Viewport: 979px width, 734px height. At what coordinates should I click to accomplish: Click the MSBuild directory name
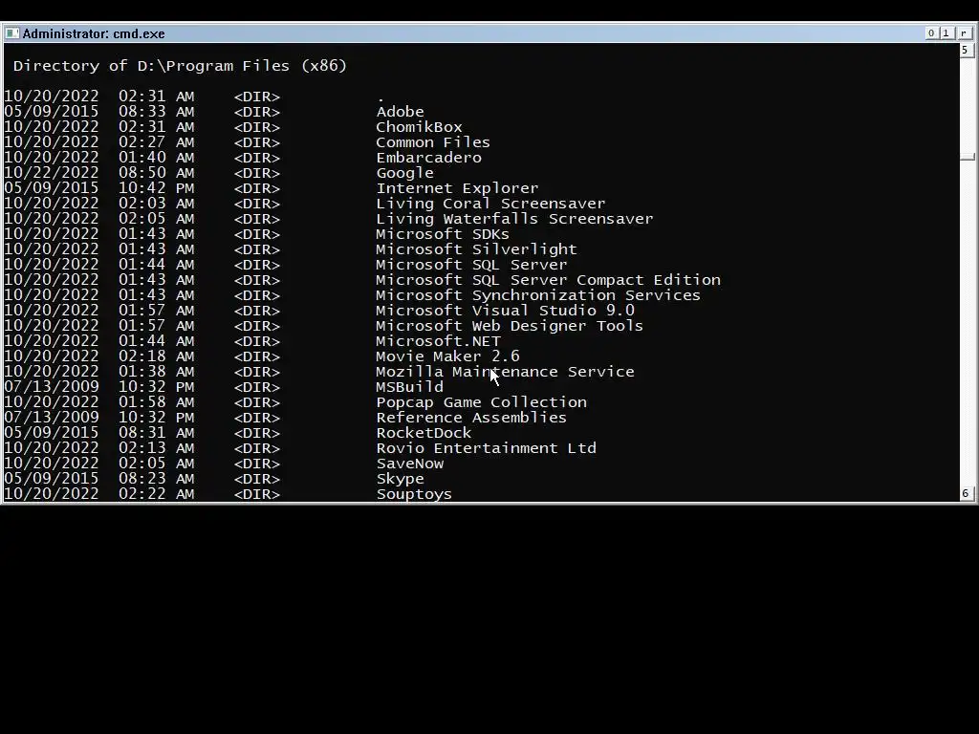coord(409,387)
